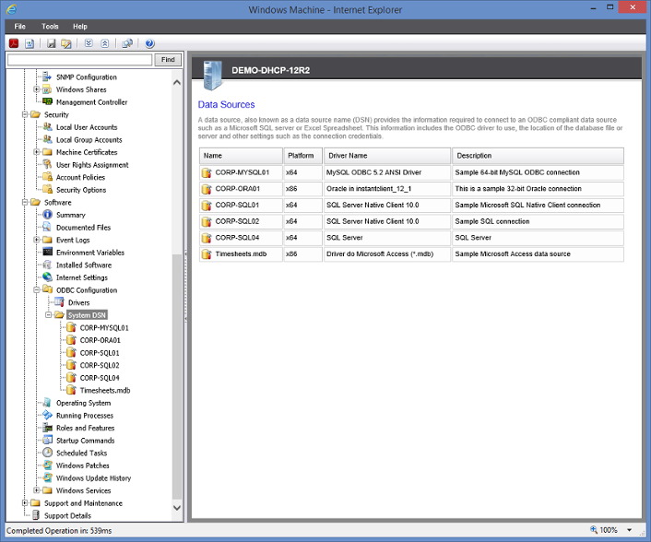Viewport: 651px width, 542px height.
Task: Click the Support Details icon
Action: pos(36,515)
